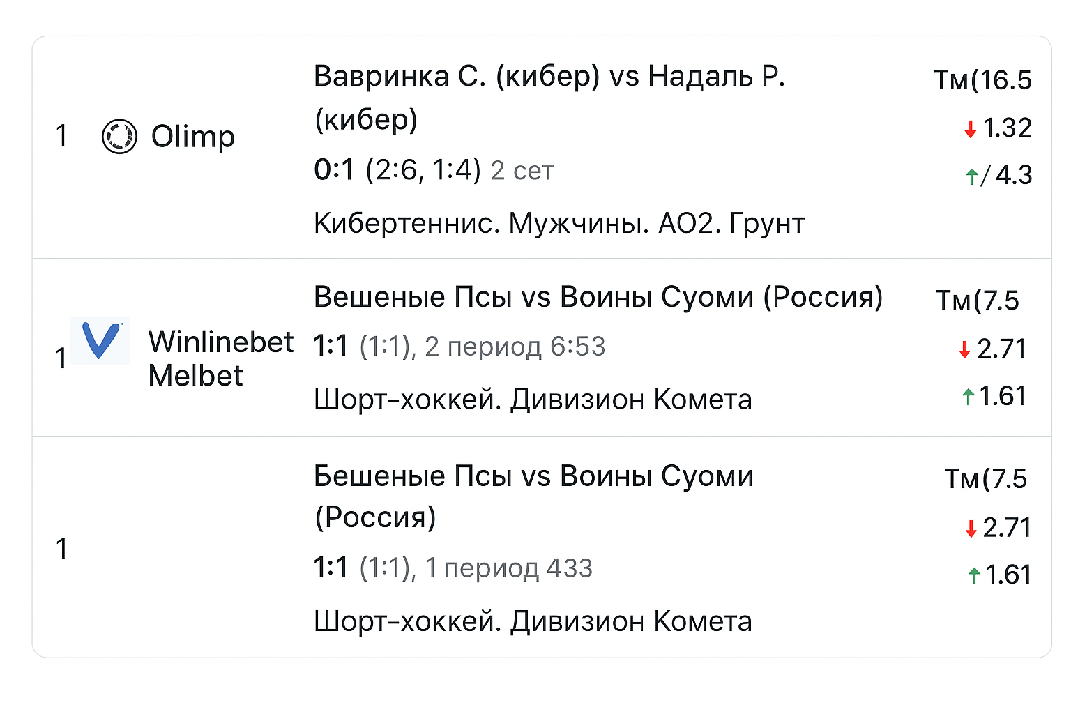
Task: Select the Melbet bookmaker name
Action: 196,376
